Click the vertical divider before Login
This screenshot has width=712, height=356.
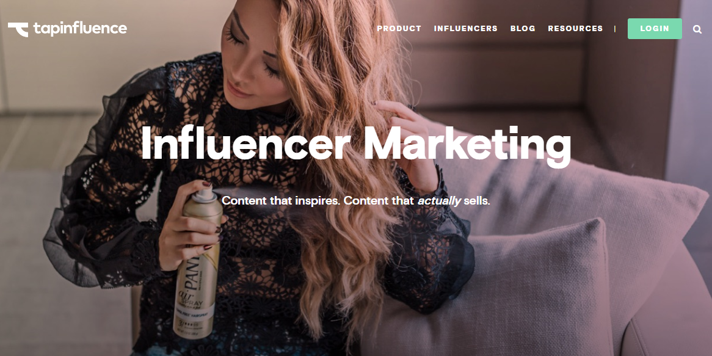(x=615, y=29)
